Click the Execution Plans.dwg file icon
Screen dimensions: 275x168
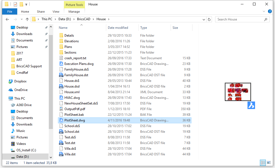pyautogui.click(x=61, y=64)
